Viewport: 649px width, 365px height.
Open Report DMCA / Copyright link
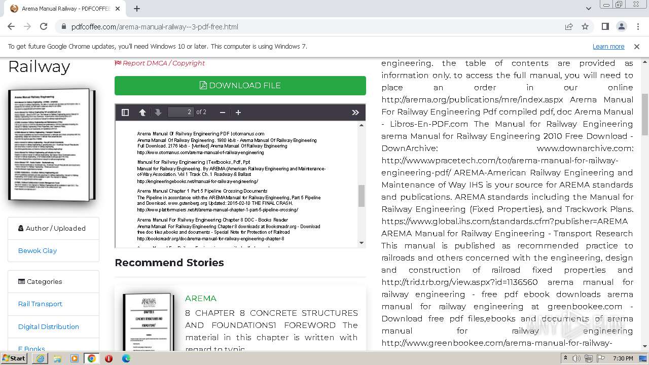click(160, 63)
